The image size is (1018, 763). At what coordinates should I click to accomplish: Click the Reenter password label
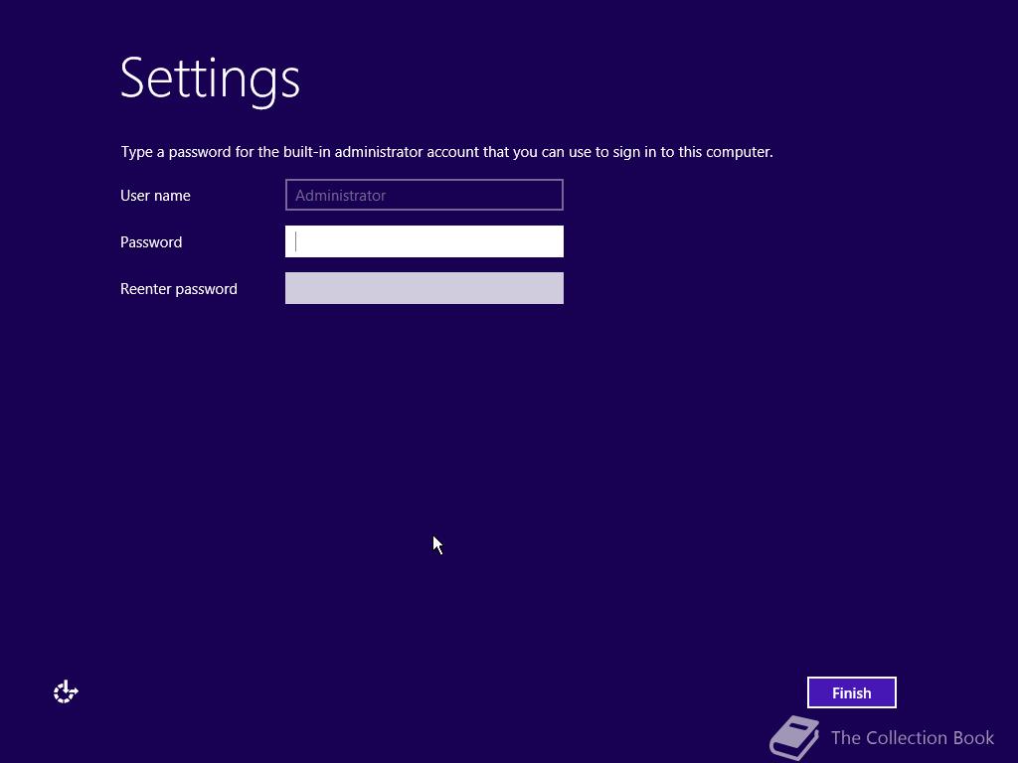(178, 288)
